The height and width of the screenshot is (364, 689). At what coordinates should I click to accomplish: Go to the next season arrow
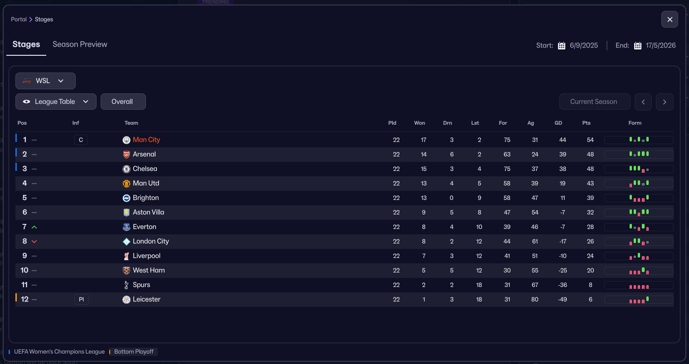665,102
